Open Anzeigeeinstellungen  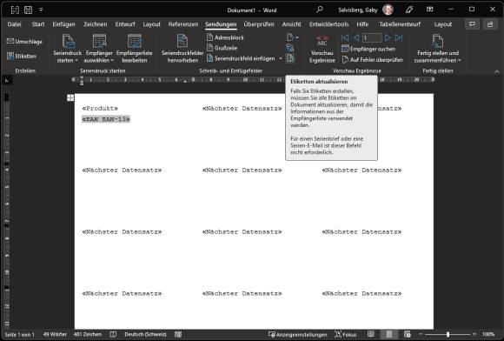298,335
